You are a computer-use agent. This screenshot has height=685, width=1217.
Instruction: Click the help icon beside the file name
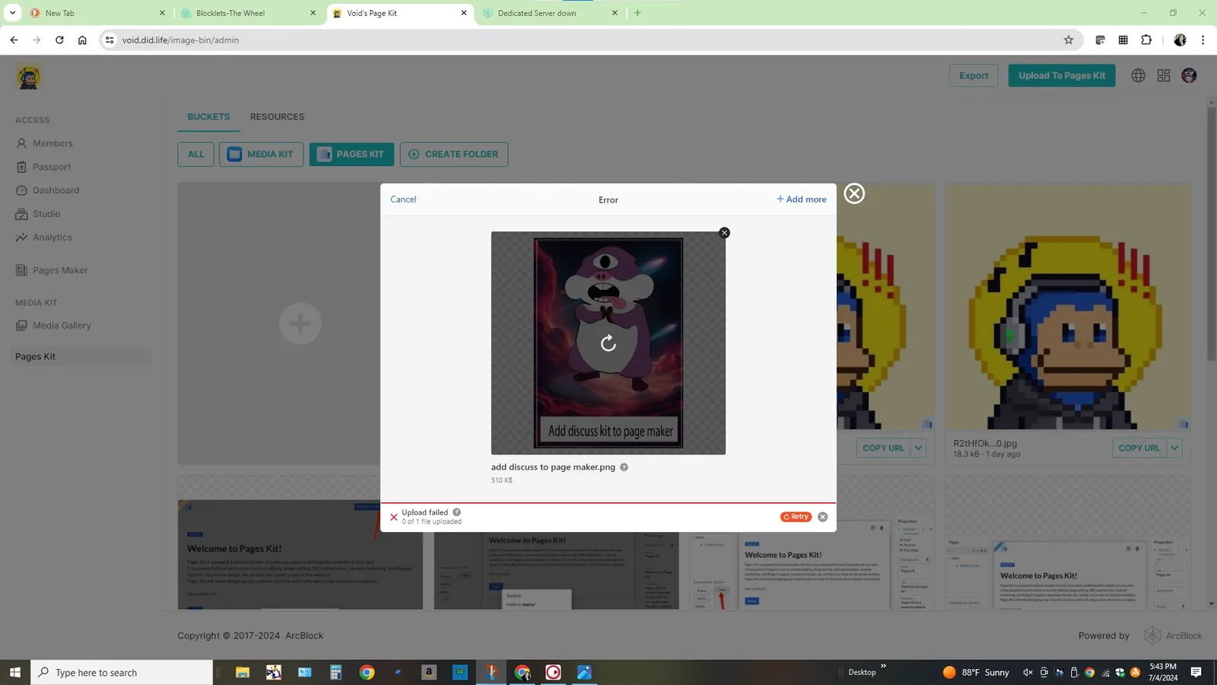624,467
